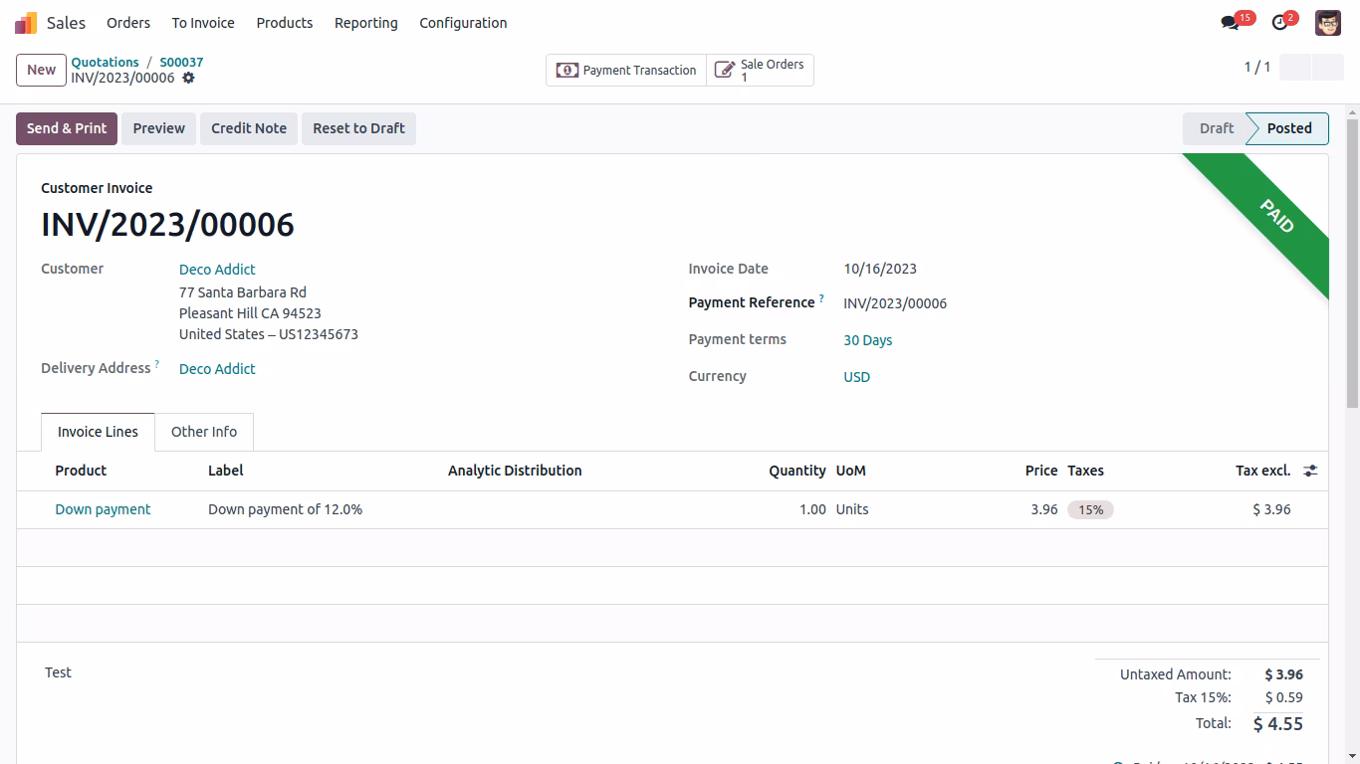
Task: Open the Sales main menu label
Action: click(x=66, y=23)
